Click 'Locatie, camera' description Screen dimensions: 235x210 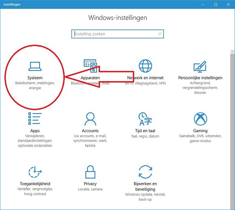coord(90,189)
